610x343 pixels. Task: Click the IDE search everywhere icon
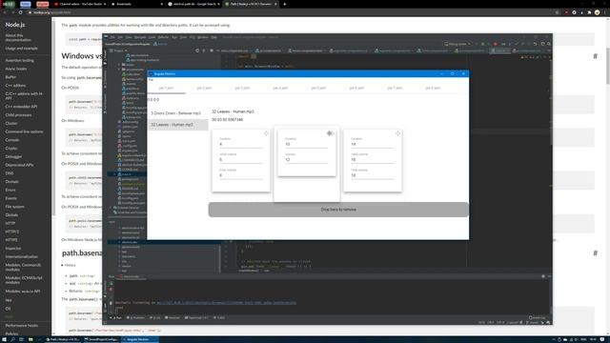[x=549, y=44]
